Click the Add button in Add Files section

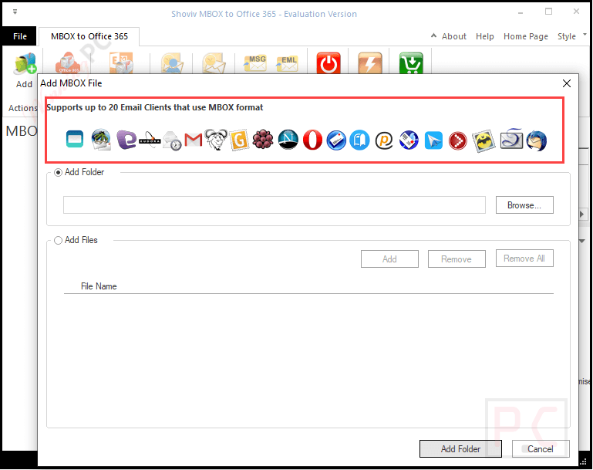[389, 259]
